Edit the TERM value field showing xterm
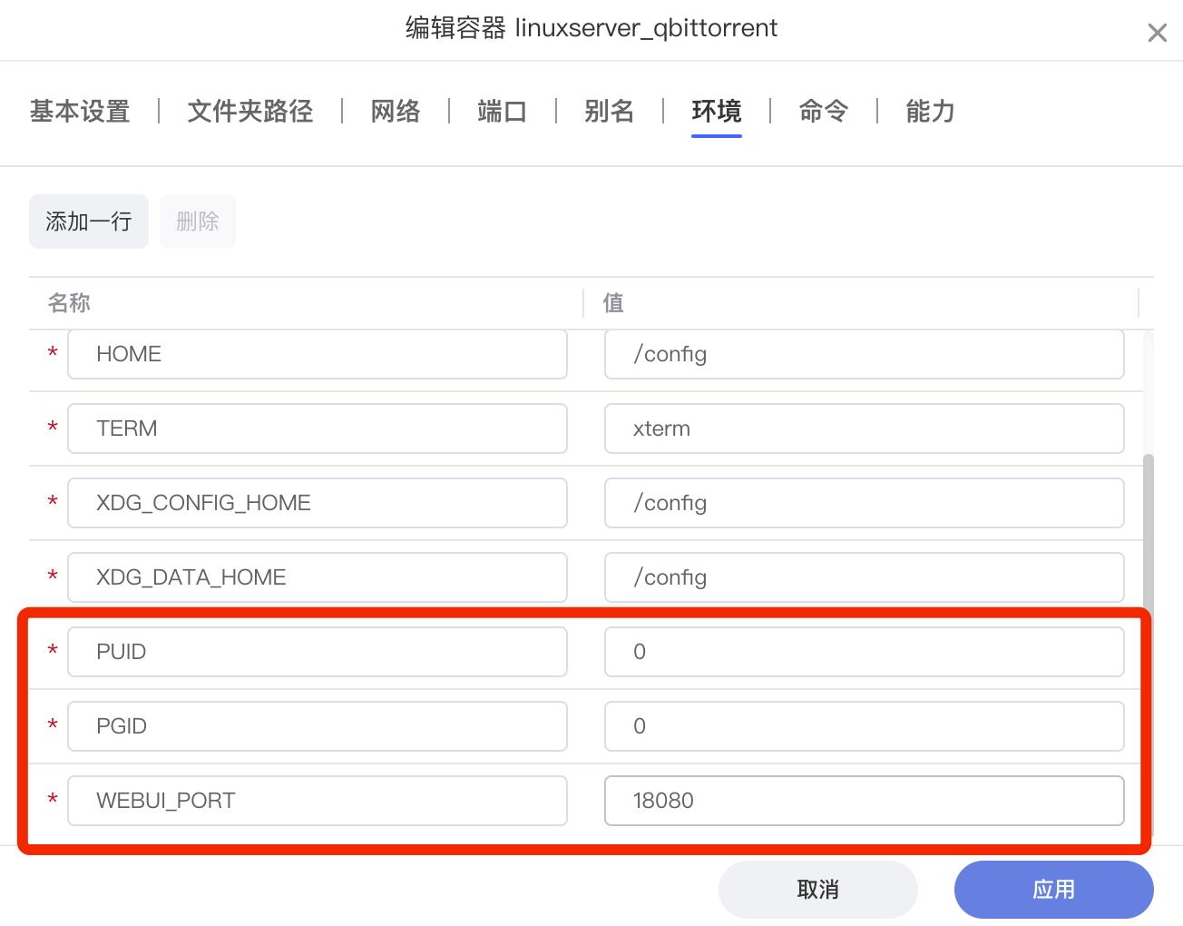 tap(862, 429)
